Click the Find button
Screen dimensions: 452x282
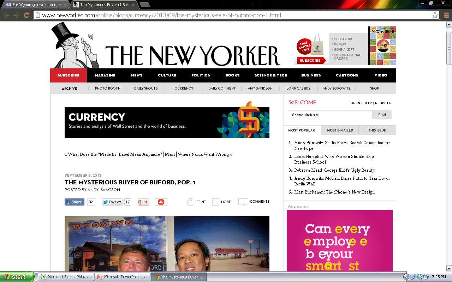382,115
